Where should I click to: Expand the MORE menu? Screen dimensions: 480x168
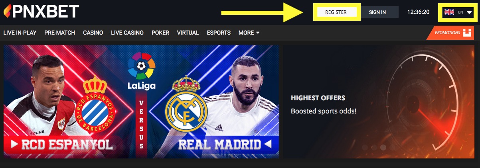click(x=249, y=33)
